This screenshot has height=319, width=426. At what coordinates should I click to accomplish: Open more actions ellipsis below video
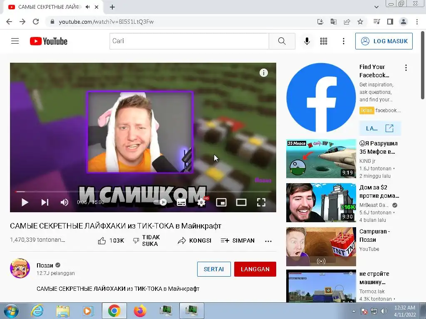pos(268,241)
